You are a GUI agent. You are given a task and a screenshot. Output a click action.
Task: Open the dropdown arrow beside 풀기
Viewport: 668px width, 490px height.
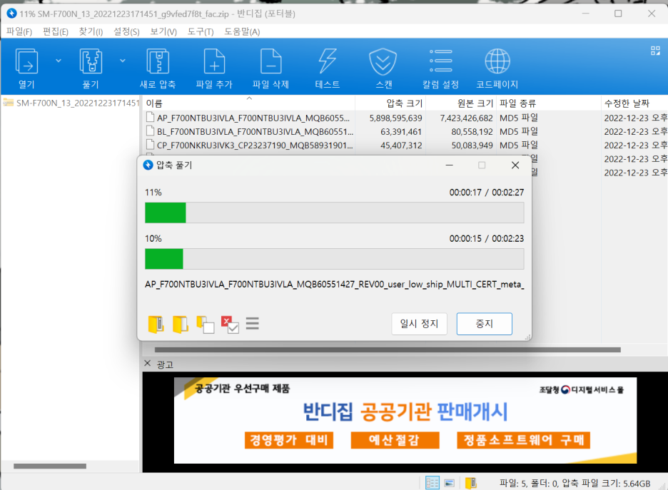tap(122, 61)
